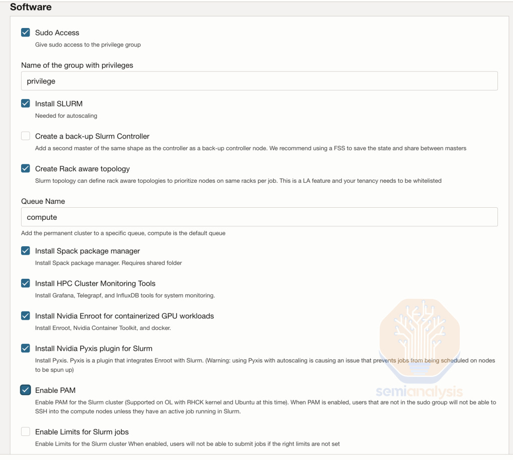Click the 'Install SLURM' label text
This screenshot has height=460, width=513.
pos(59,104)
